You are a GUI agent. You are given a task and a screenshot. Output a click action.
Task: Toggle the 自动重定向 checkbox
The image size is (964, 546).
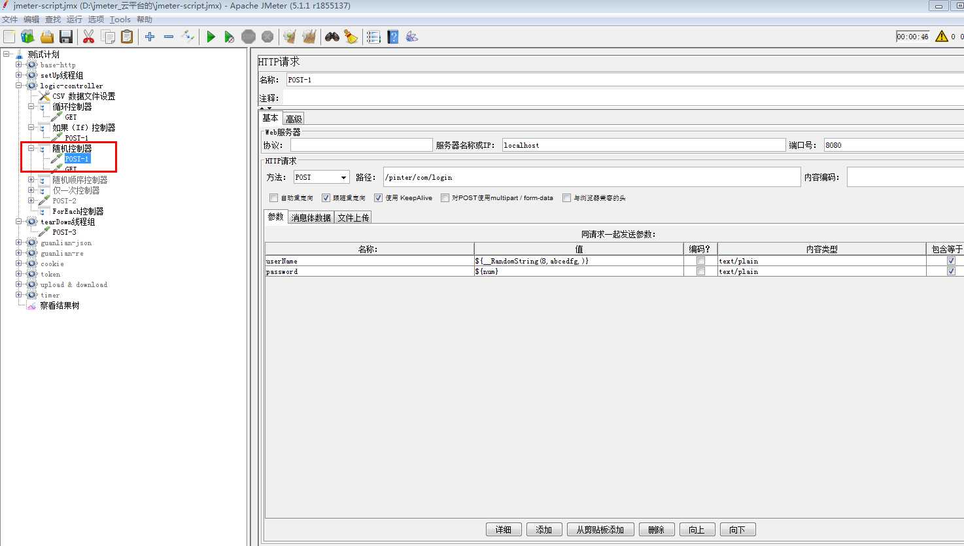click(x=273, y=197)
